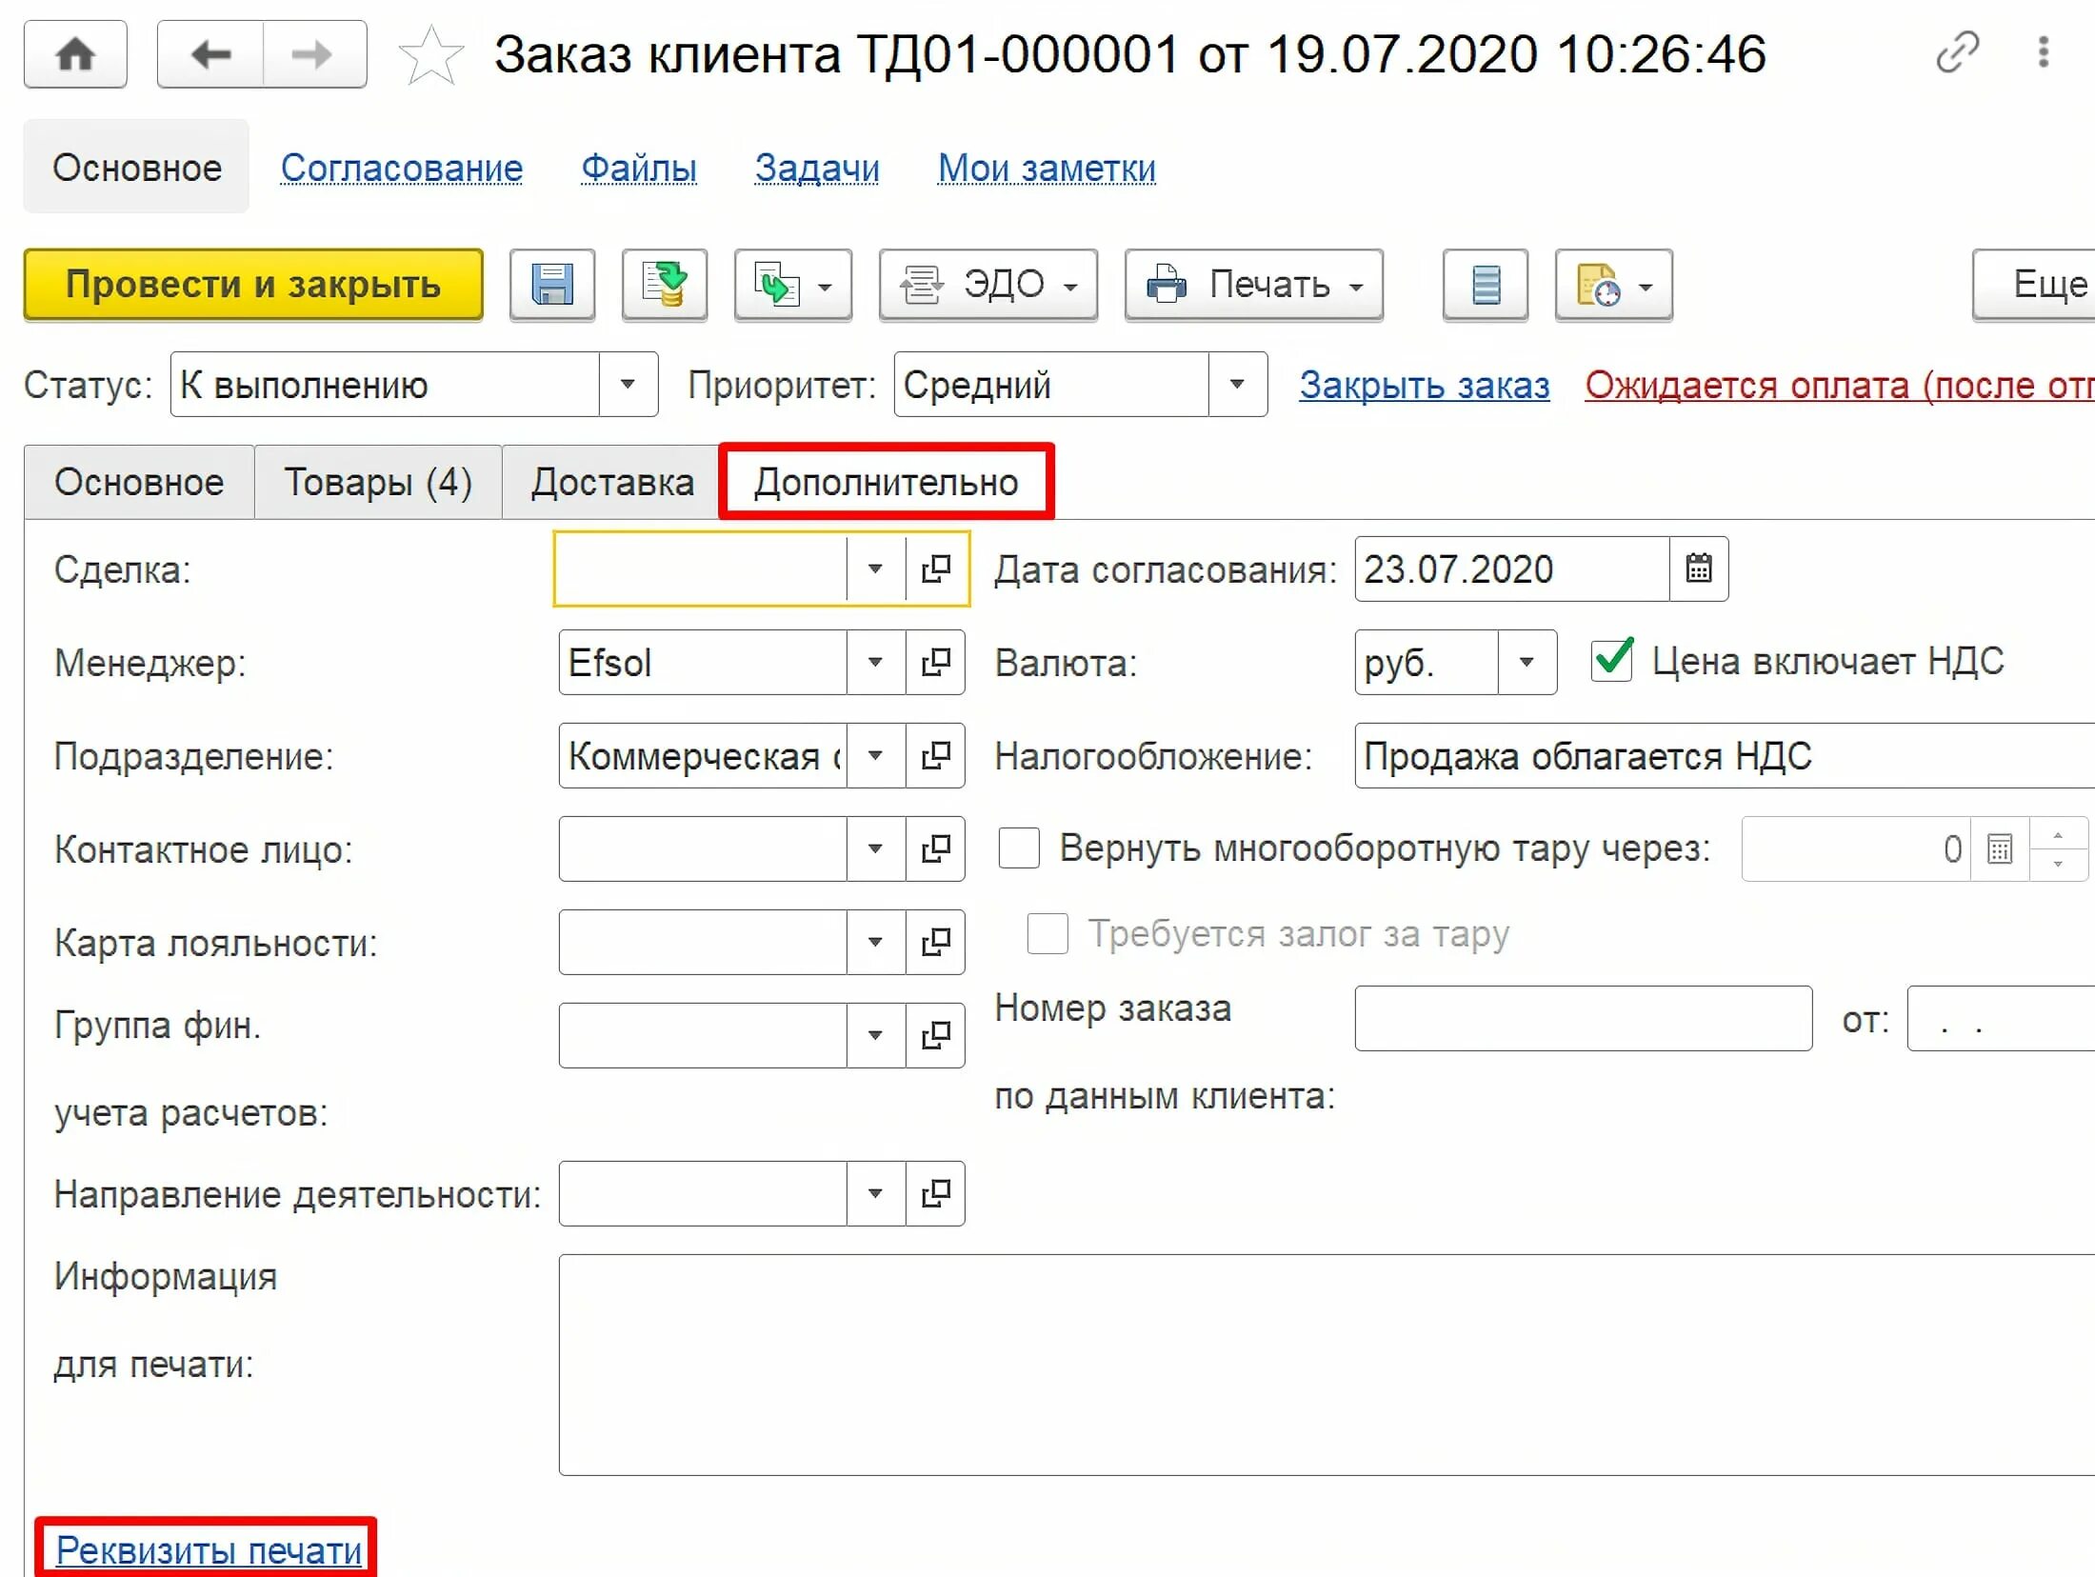Expand the Статус dropdown
The image size is (2095, 1577).
pos(628,385)
